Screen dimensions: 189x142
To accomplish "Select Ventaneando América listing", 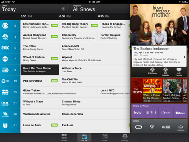I will (x=40, y=114).
